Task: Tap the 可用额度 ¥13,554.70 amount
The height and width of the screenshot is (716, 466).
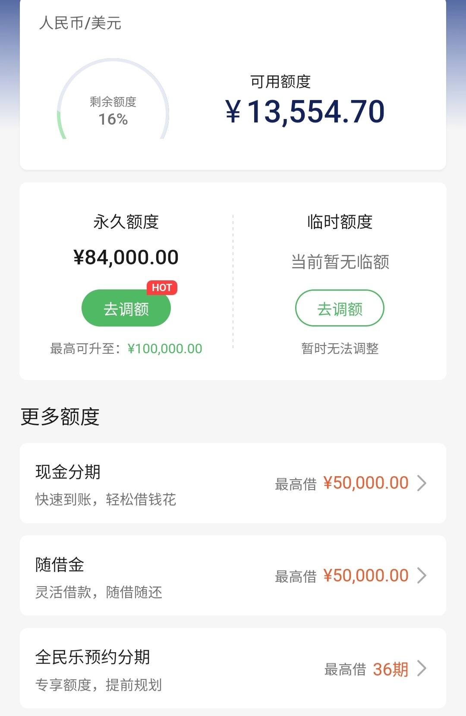Action: point(305,112)
